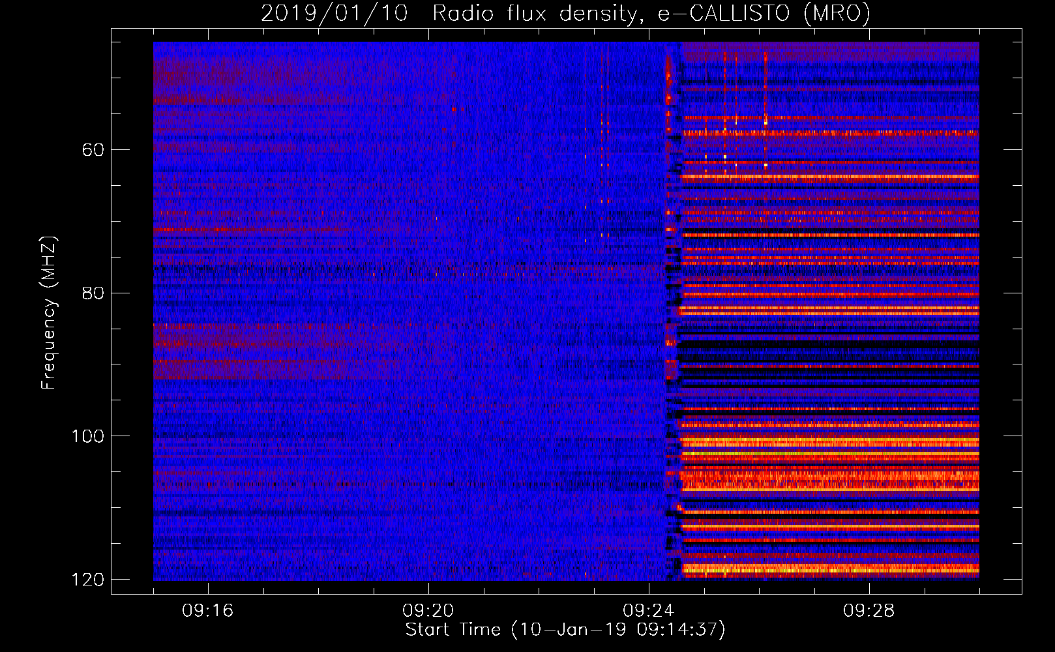Click the 60 frequency tick label
Screen dimensions: 1055x652
(94, 150)
